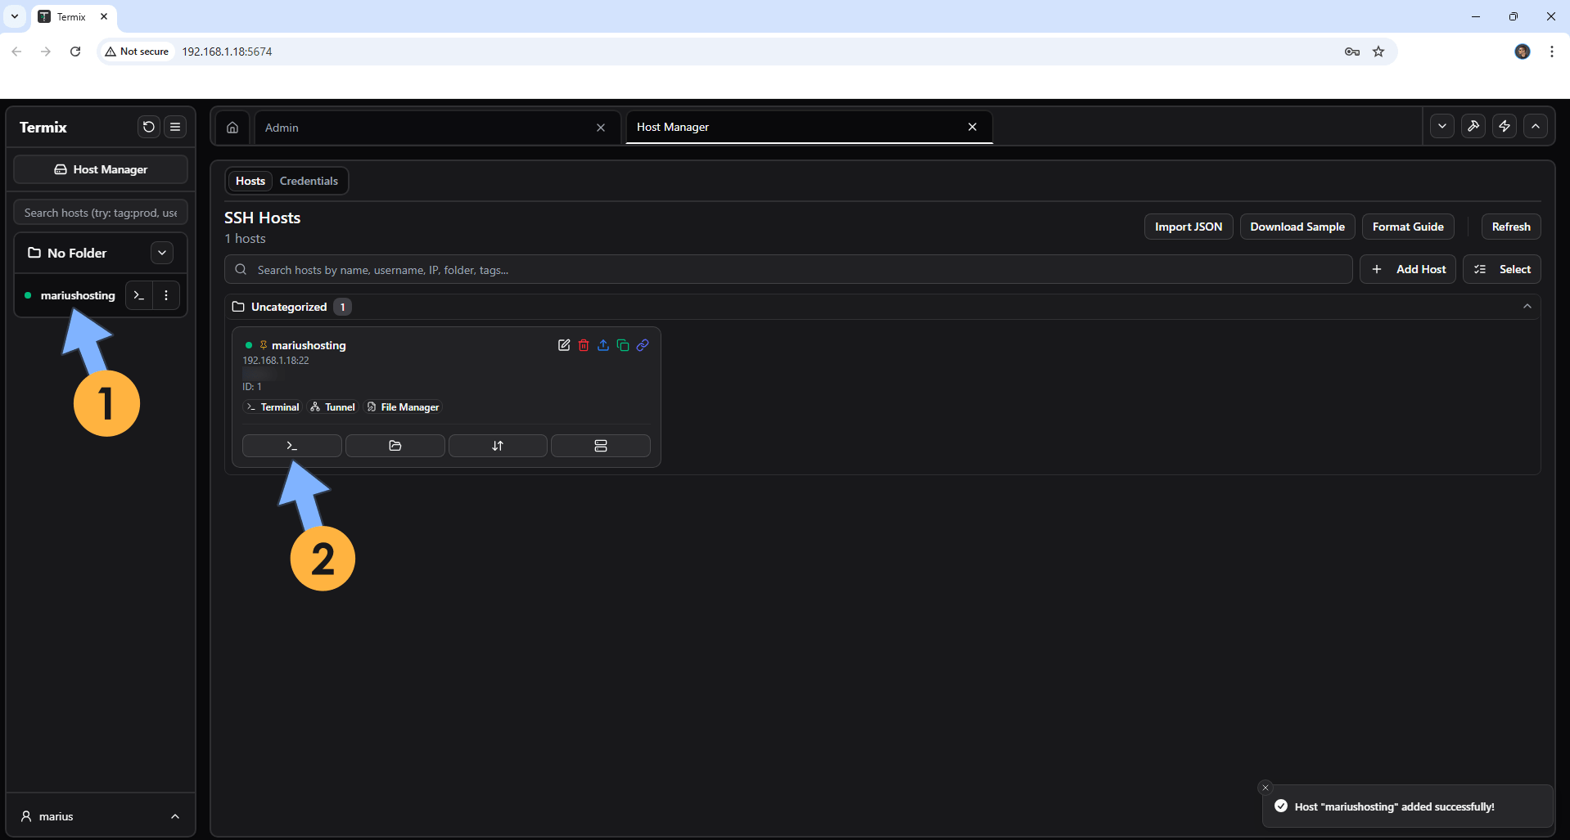Duplicate host using the green copy icon

point(623,345)
